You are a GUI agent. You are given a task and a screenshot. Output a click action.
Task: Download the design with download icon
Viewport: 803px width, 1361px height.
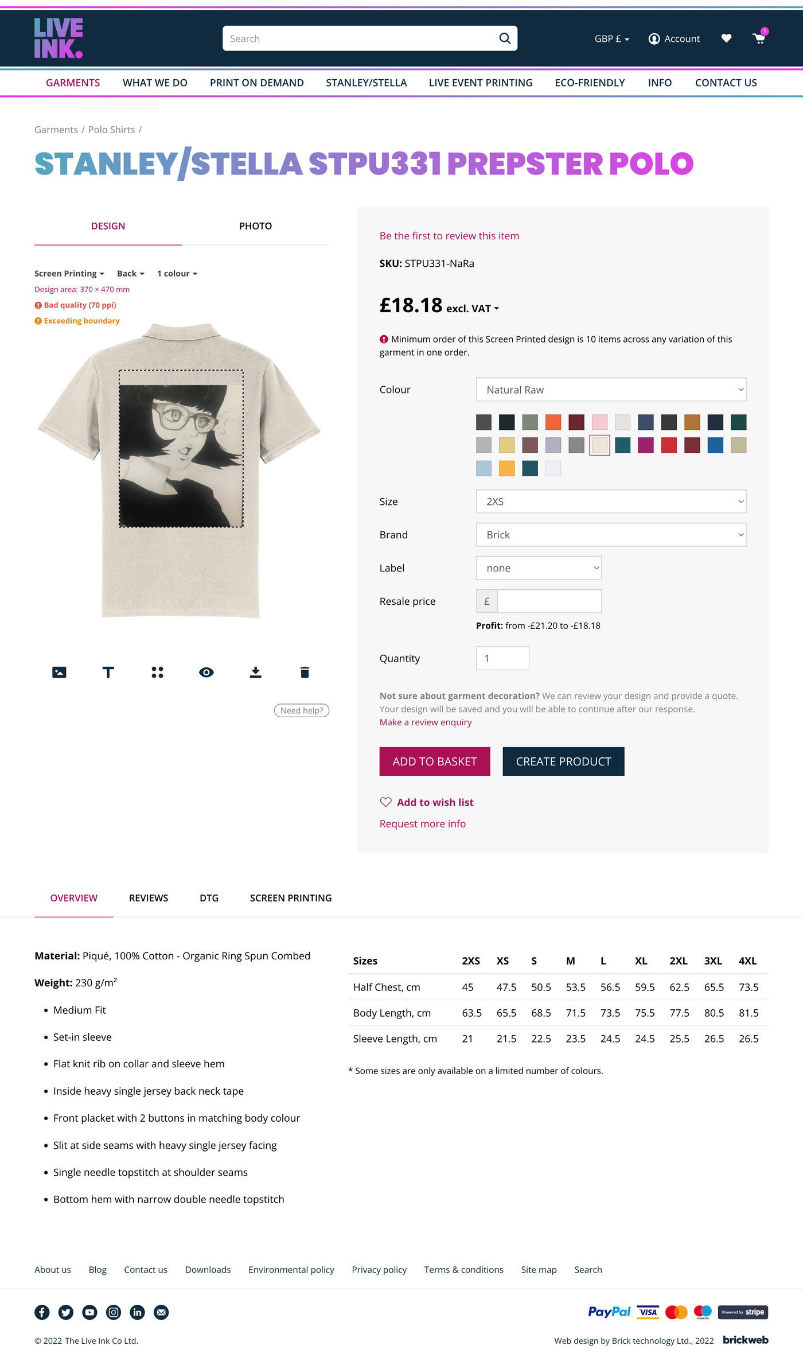[x=256, y=672]
